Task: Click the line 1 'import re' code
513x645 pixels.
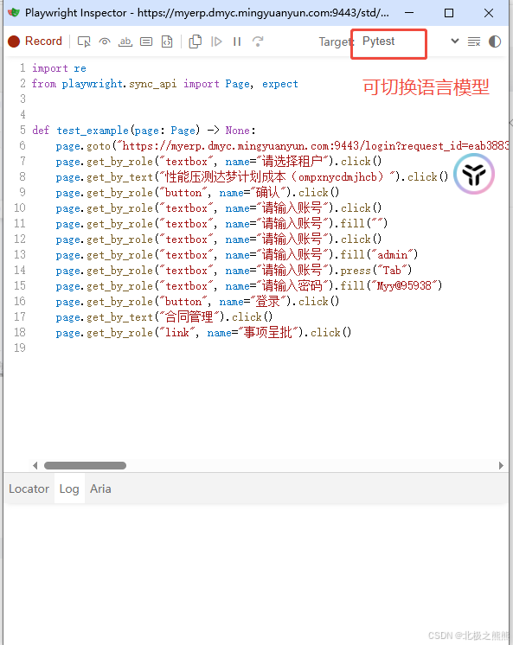Action: tap(60, 68)
